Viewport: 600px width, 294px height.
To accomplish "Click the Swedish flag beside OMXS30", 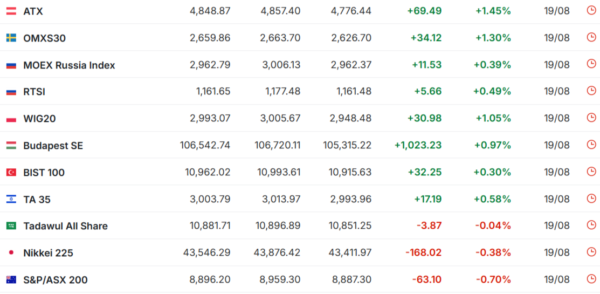I will [x=11, y=38].
